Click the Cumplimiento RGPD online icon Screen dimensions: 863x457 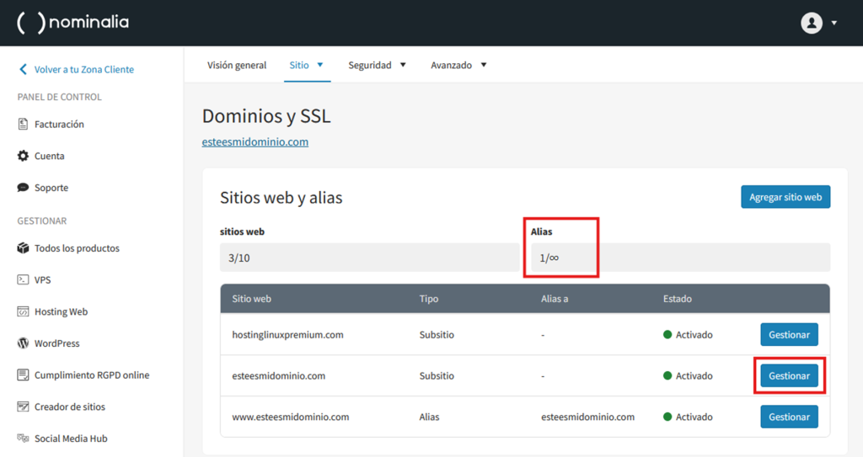(23, 375)
